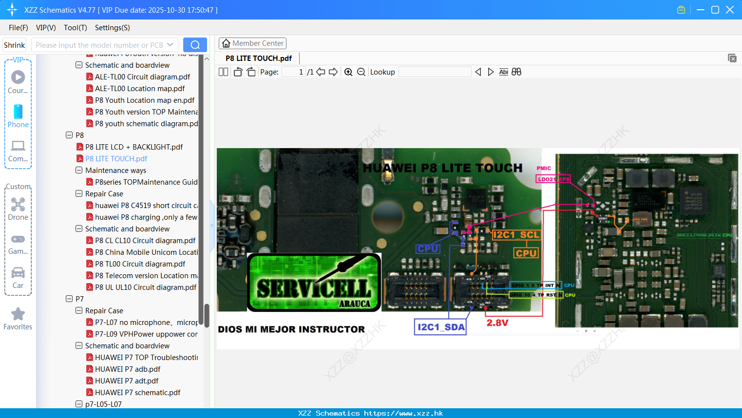Open ALE-TL00 Circuit diagram.pdf
Screen dimensions: 742x418
(142, 76)
